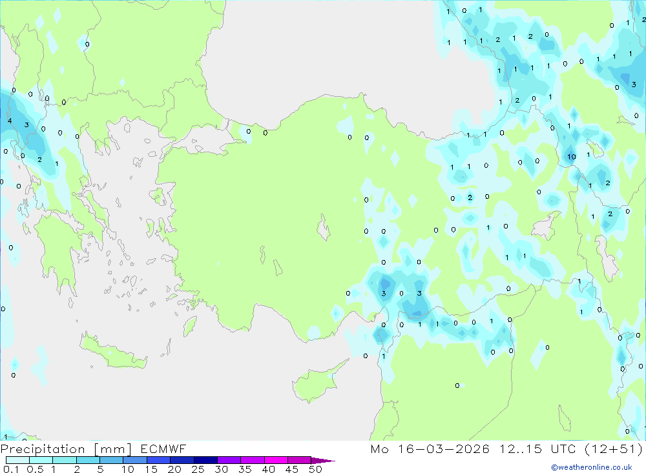Click the 45–50 mm legend swatch
The image size is (646, 473).
pos(300,460)
